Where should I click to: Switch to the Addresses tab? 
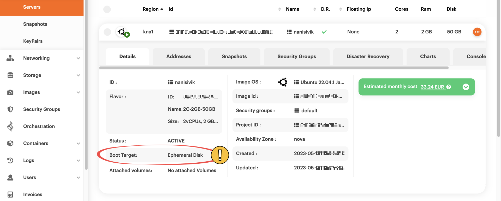178,56
